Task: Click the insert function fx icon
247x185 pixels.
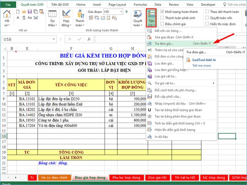Action: click(89, 39)
